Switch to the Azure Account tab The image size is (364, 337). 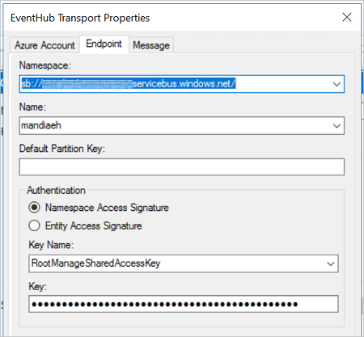point(44,45)
